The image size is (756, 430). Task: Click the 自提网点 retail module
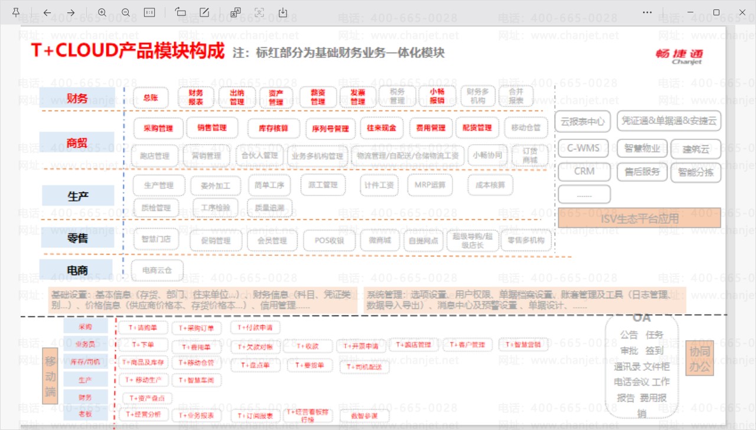423,240
